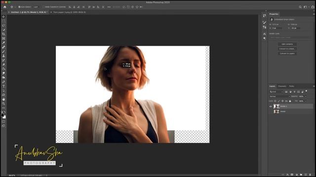Click the Edit Contents button
This screenshot has height=177, width=316.
pyautogui.click(x=287, y=44)
